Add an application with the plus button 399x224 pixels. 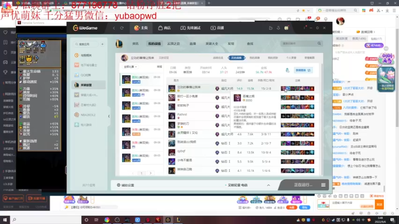click(102, 44)
